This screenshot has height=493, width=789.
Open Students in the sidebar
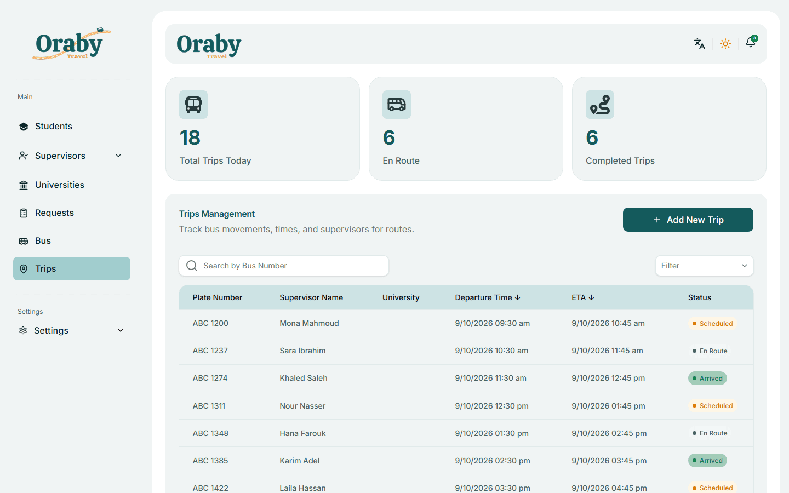(72, 127)
